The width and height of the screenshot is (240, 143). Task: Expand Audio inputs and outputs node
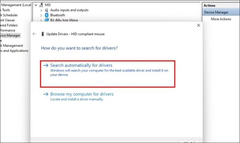[x=41, y=10]
